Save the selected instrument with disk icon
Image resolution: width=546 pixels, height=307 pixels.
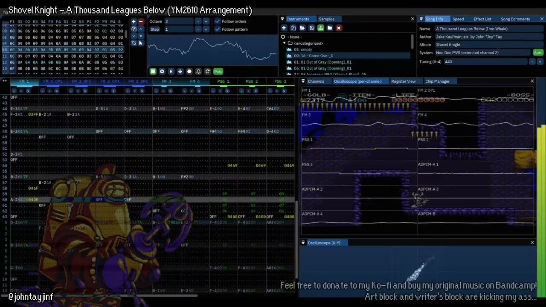(x=311, y=28)
